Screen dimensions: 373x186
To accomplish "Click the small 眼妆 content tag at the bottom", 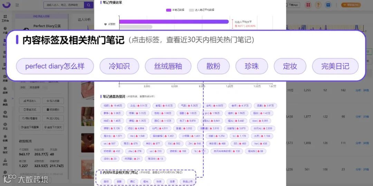I will [106, 182].
